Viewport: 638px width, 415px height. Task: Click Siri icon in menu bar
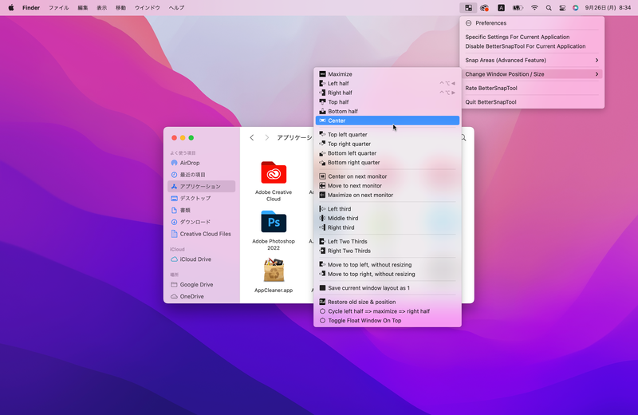575,8
